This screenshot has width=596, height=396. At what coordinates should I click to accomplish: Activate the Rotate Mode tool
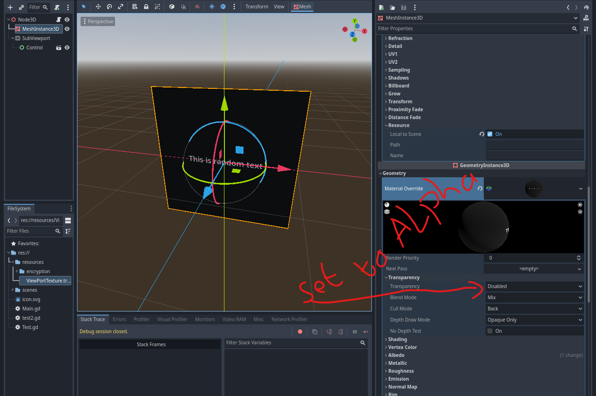(109, 7)
